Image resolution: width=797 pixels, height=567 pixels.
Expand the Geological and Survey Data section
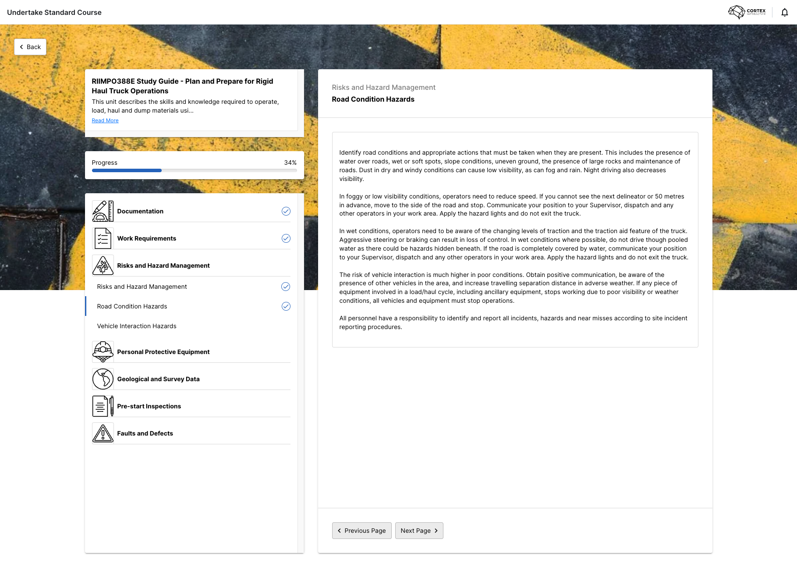[x=191, y=379]
